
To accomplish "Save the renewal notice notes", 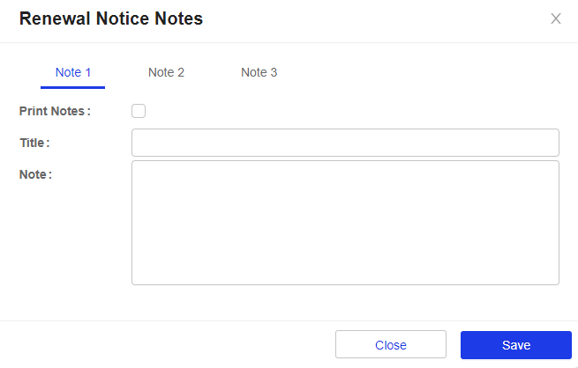I will tap(515, 345).
